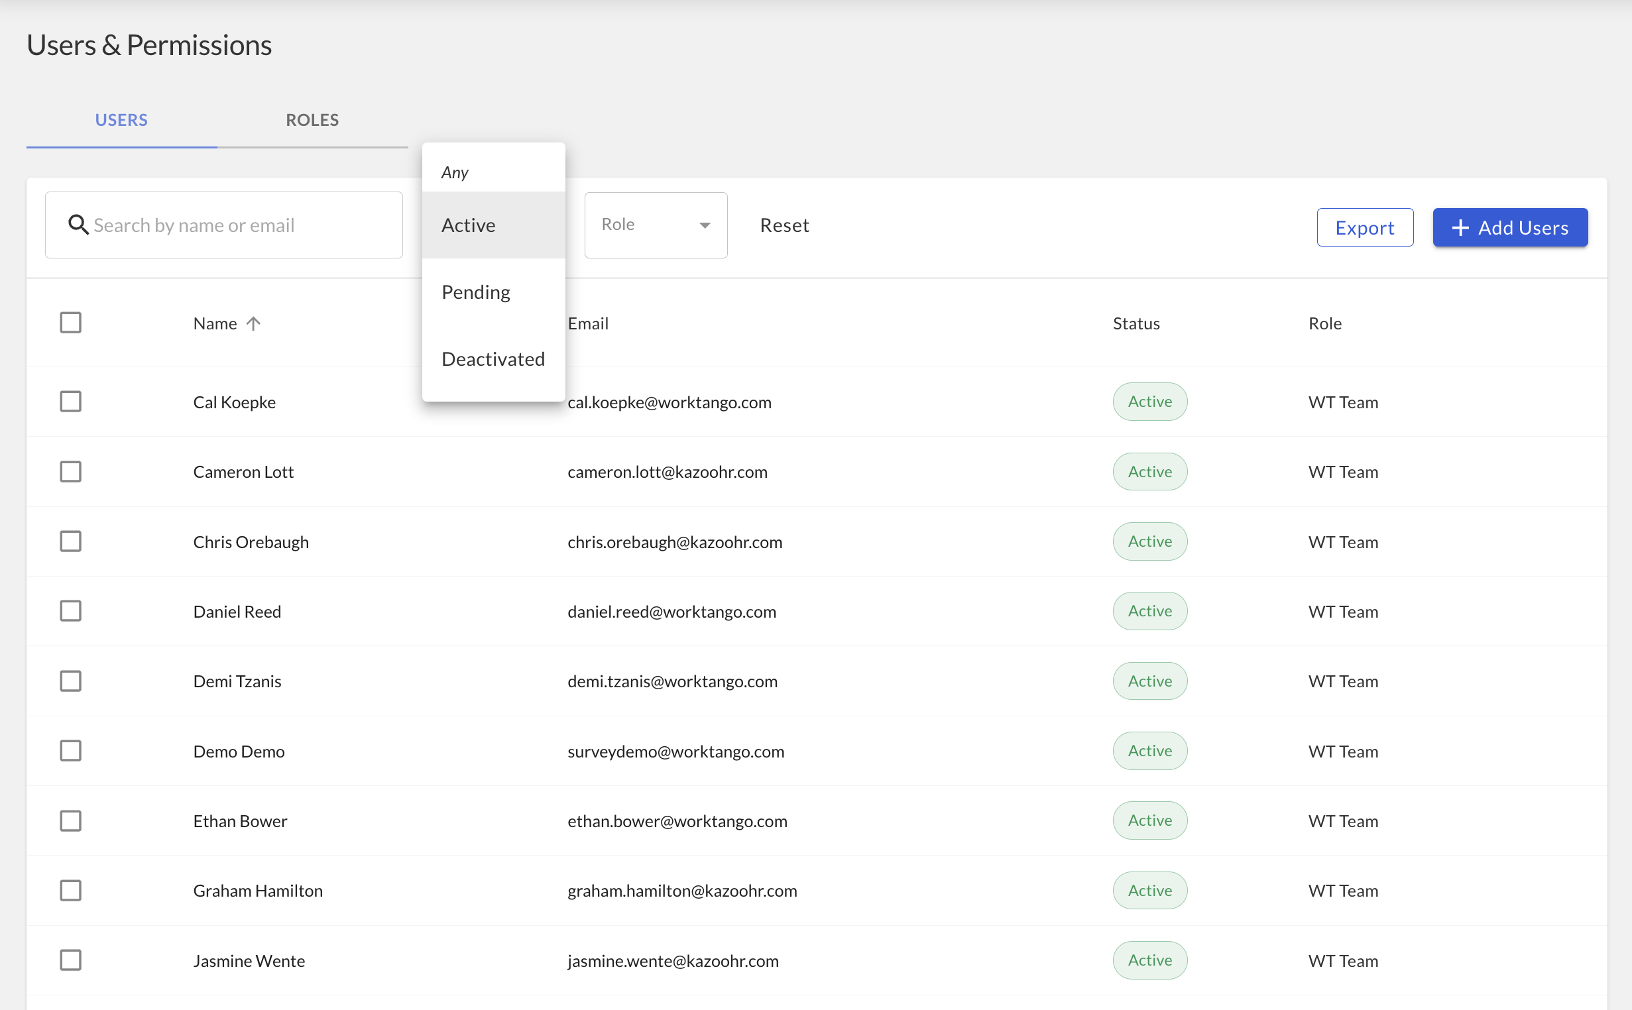Click the Export button
The height and width of the screenshot is (1010, 1632).
pyautogui.click(x=1364, y=227)
